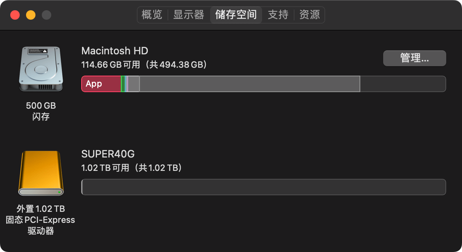The image size is (462, 252).
Task: Open the 显示器 tab
Action: click(188, 15)
